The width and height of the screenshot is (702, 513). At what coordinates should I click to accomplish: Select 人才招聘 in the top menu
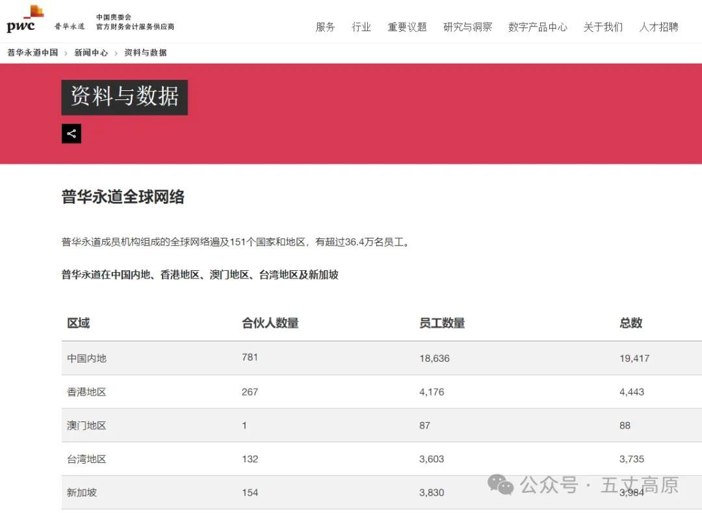pos(658,27)
